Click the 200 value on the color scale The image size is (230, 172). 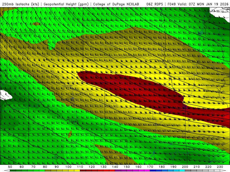click(185, 167)
